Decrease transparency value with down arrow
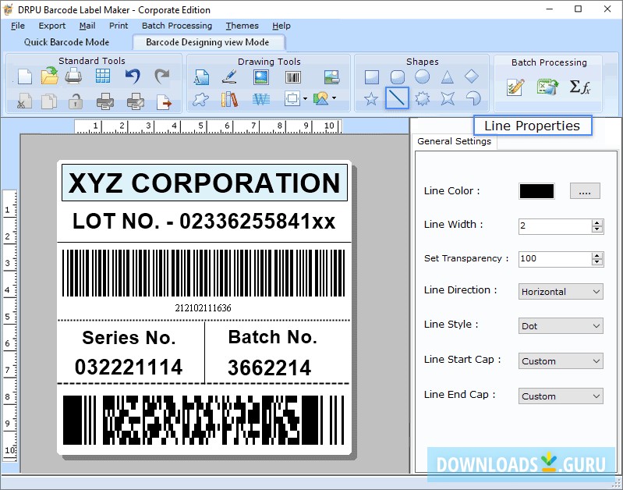The width and height of the screenshot is (623, 490). tap(597, 263)
